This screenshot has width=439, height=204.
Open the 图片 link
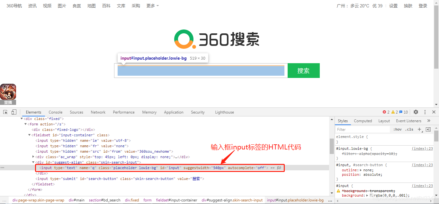click(x=62, y=6)
